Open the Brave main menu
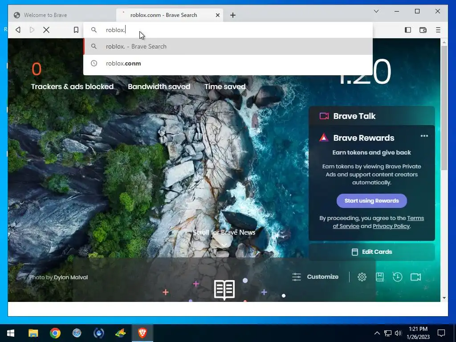Screen dimensions: 456x342 pos(438,30)
